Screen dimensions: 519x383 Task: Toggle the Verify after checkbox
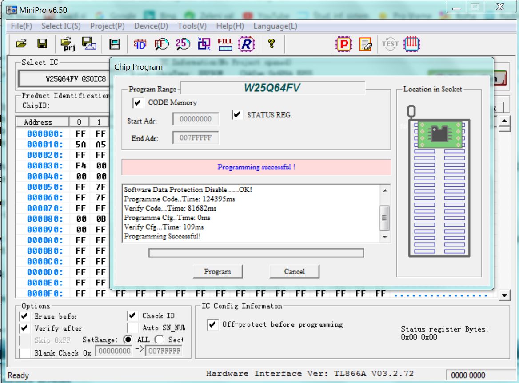click(24, 328)
